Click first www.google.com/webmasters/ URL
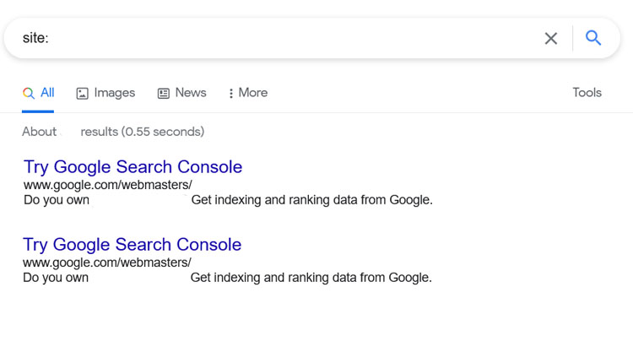 coord(108,185)
